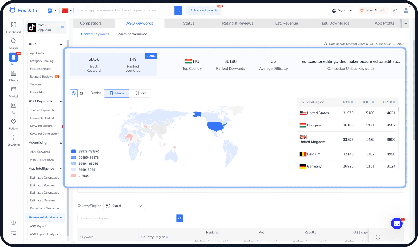418x247 pixels.
Task: Open the app store platform dropdown
Action: pos(52,10)
